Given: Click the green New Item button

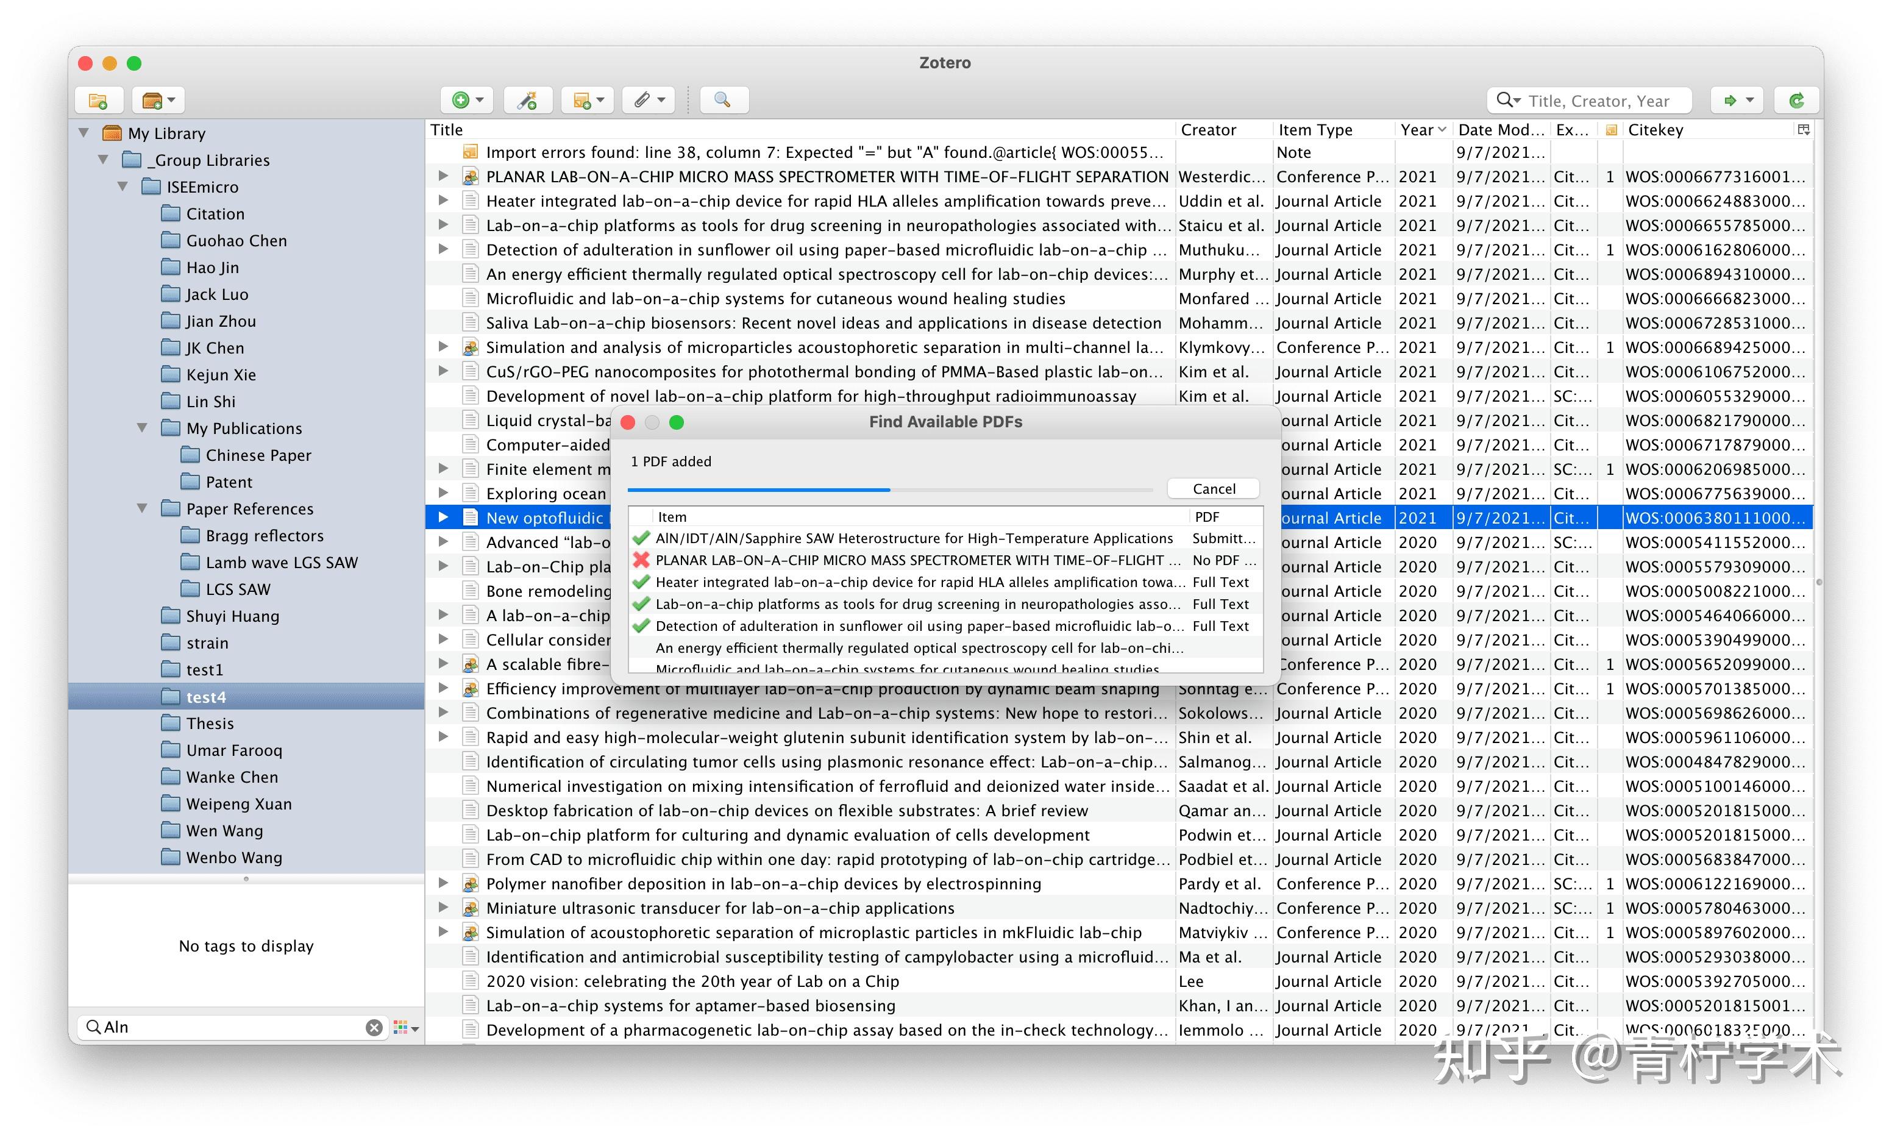Looking at the screenshot, I should [x=466, y=100].
